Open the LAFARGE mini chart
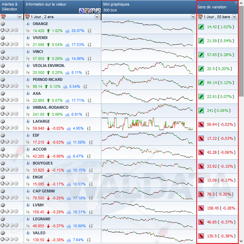 coord(147,124)
